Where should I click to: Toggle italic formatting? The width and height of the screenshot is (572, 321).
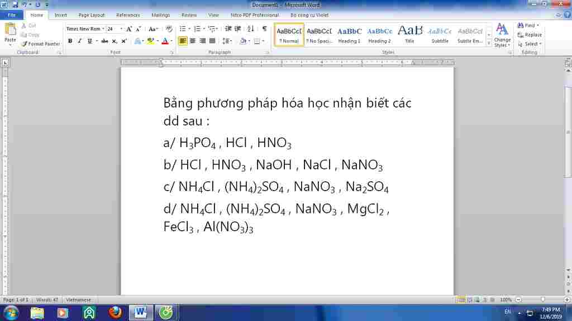tap(79, 41)
